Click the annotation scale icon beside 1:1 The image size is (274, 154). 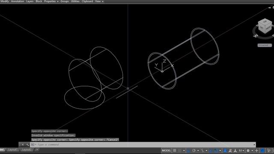point(235,151)
